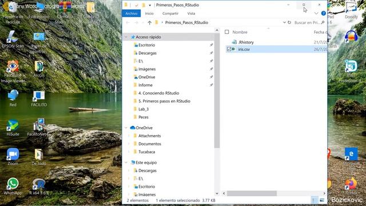The width and height of the screenshot is (366, 206).
Task: Switch to details view icon in status bar
Action: point(315,200)
